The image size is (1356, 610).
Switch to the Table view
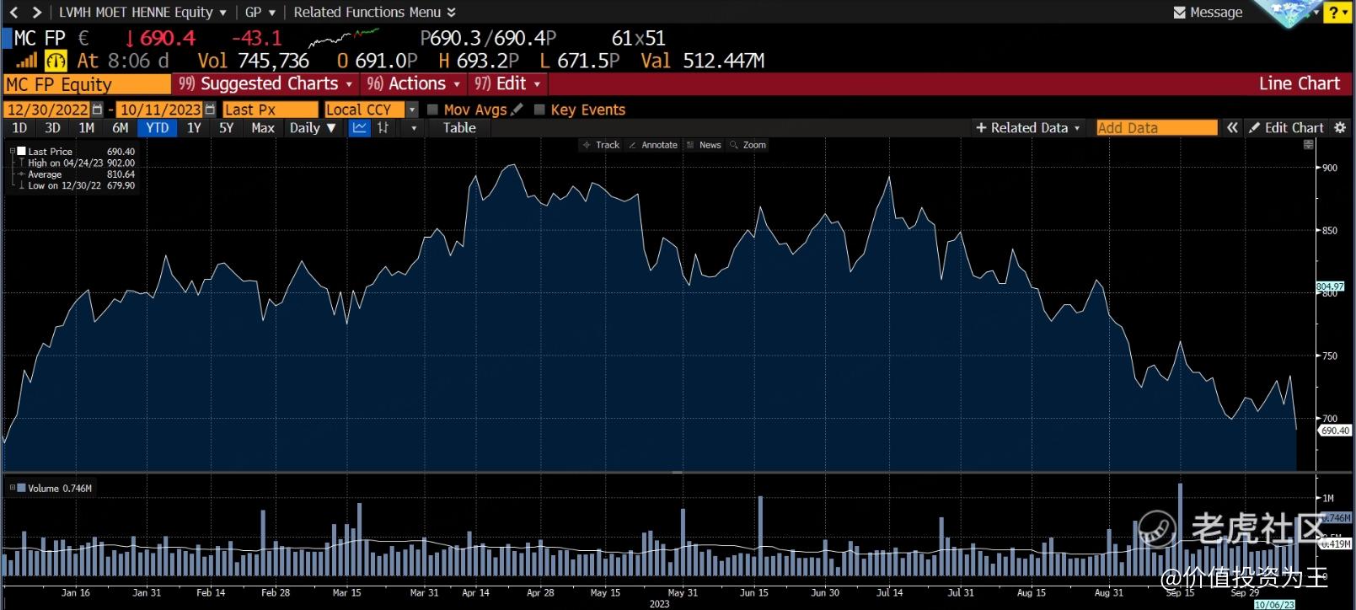tap(459, 128)
